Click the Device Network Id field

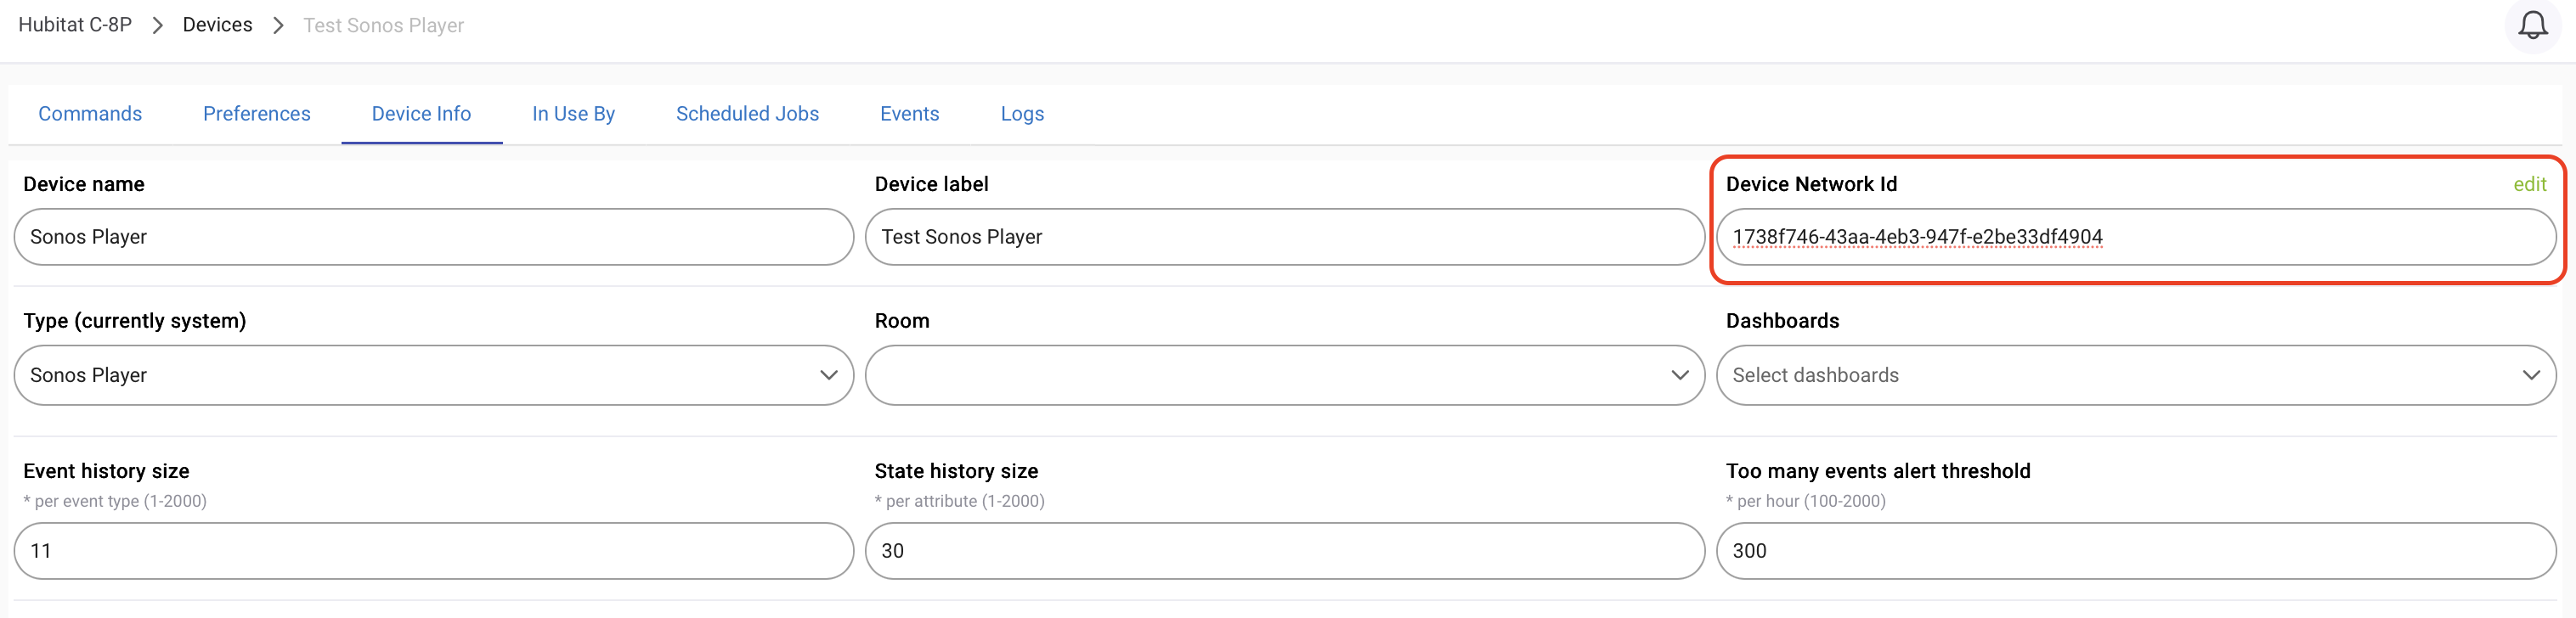[2135, 237]
